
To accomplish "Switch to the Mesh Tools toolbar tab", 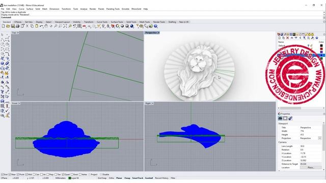I will tap(145, 22).
